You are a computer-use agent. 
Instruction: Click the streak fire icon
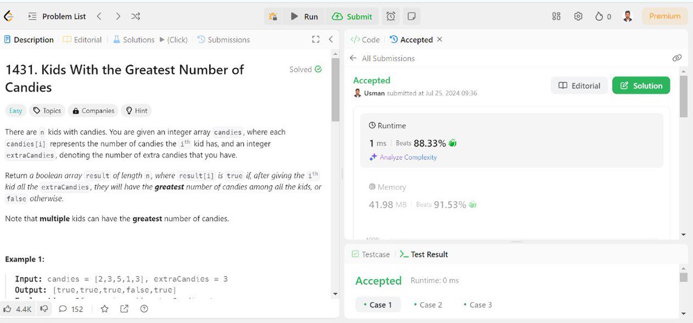(x=603, y=16)
